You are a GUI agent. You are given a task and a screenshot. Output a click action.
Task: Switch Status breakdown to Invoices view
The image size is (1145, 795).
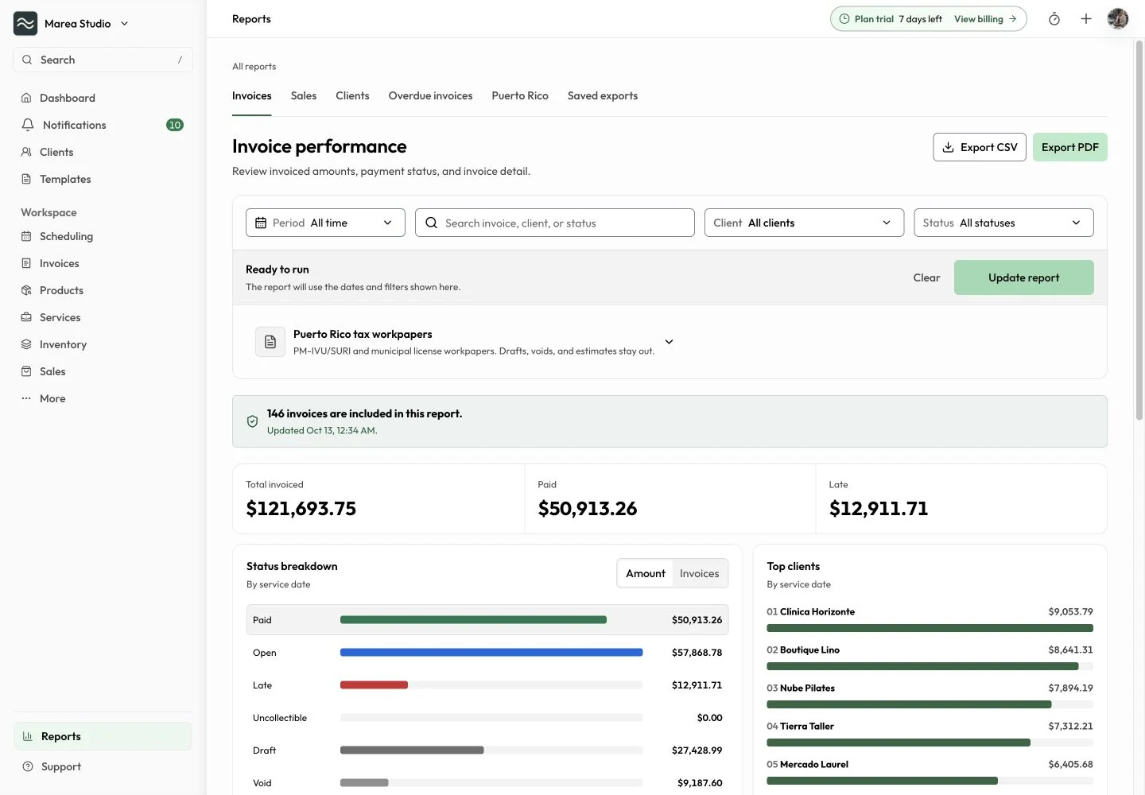tap(700, 573)
